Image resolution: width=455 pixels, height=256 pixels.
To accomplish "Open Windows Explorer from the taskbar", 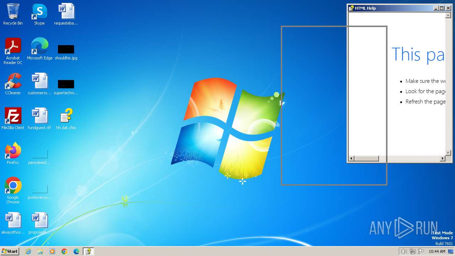I will click(40, 251).
